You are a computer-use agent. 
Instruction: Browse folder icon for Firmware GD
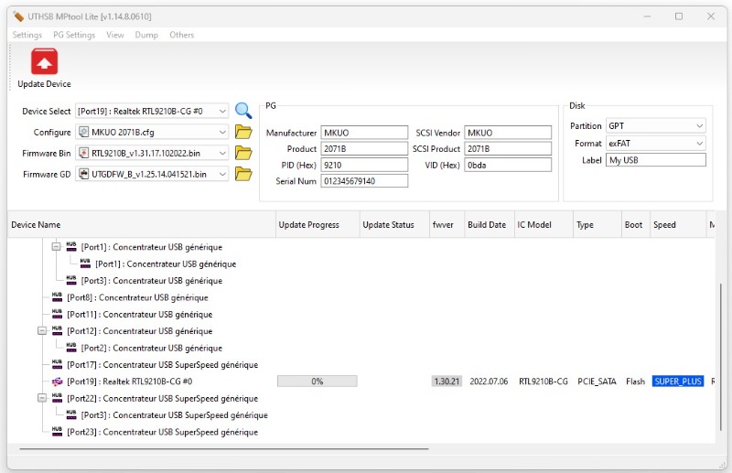pos(243,174)
